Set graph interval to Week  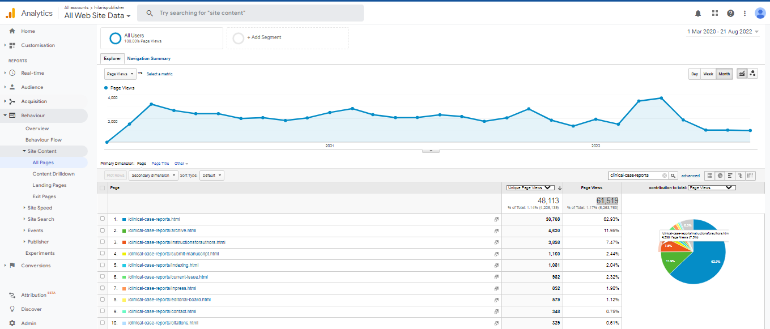[708, 74]
